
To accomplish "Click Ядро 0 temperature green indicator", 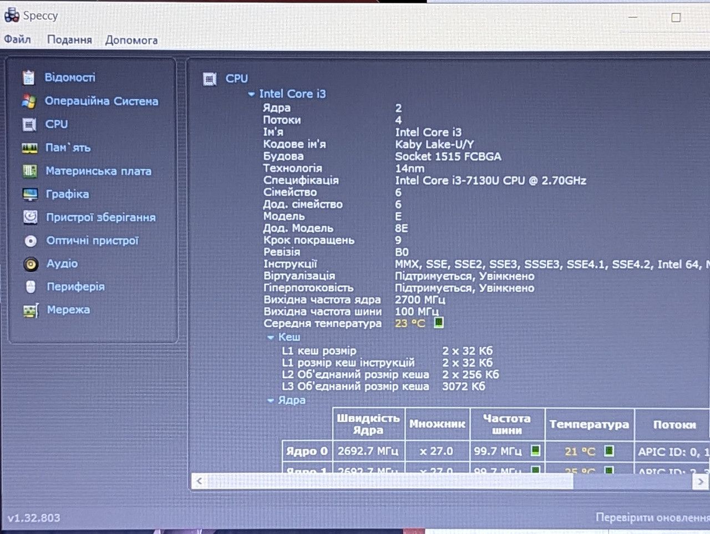I will pos(608,450).
